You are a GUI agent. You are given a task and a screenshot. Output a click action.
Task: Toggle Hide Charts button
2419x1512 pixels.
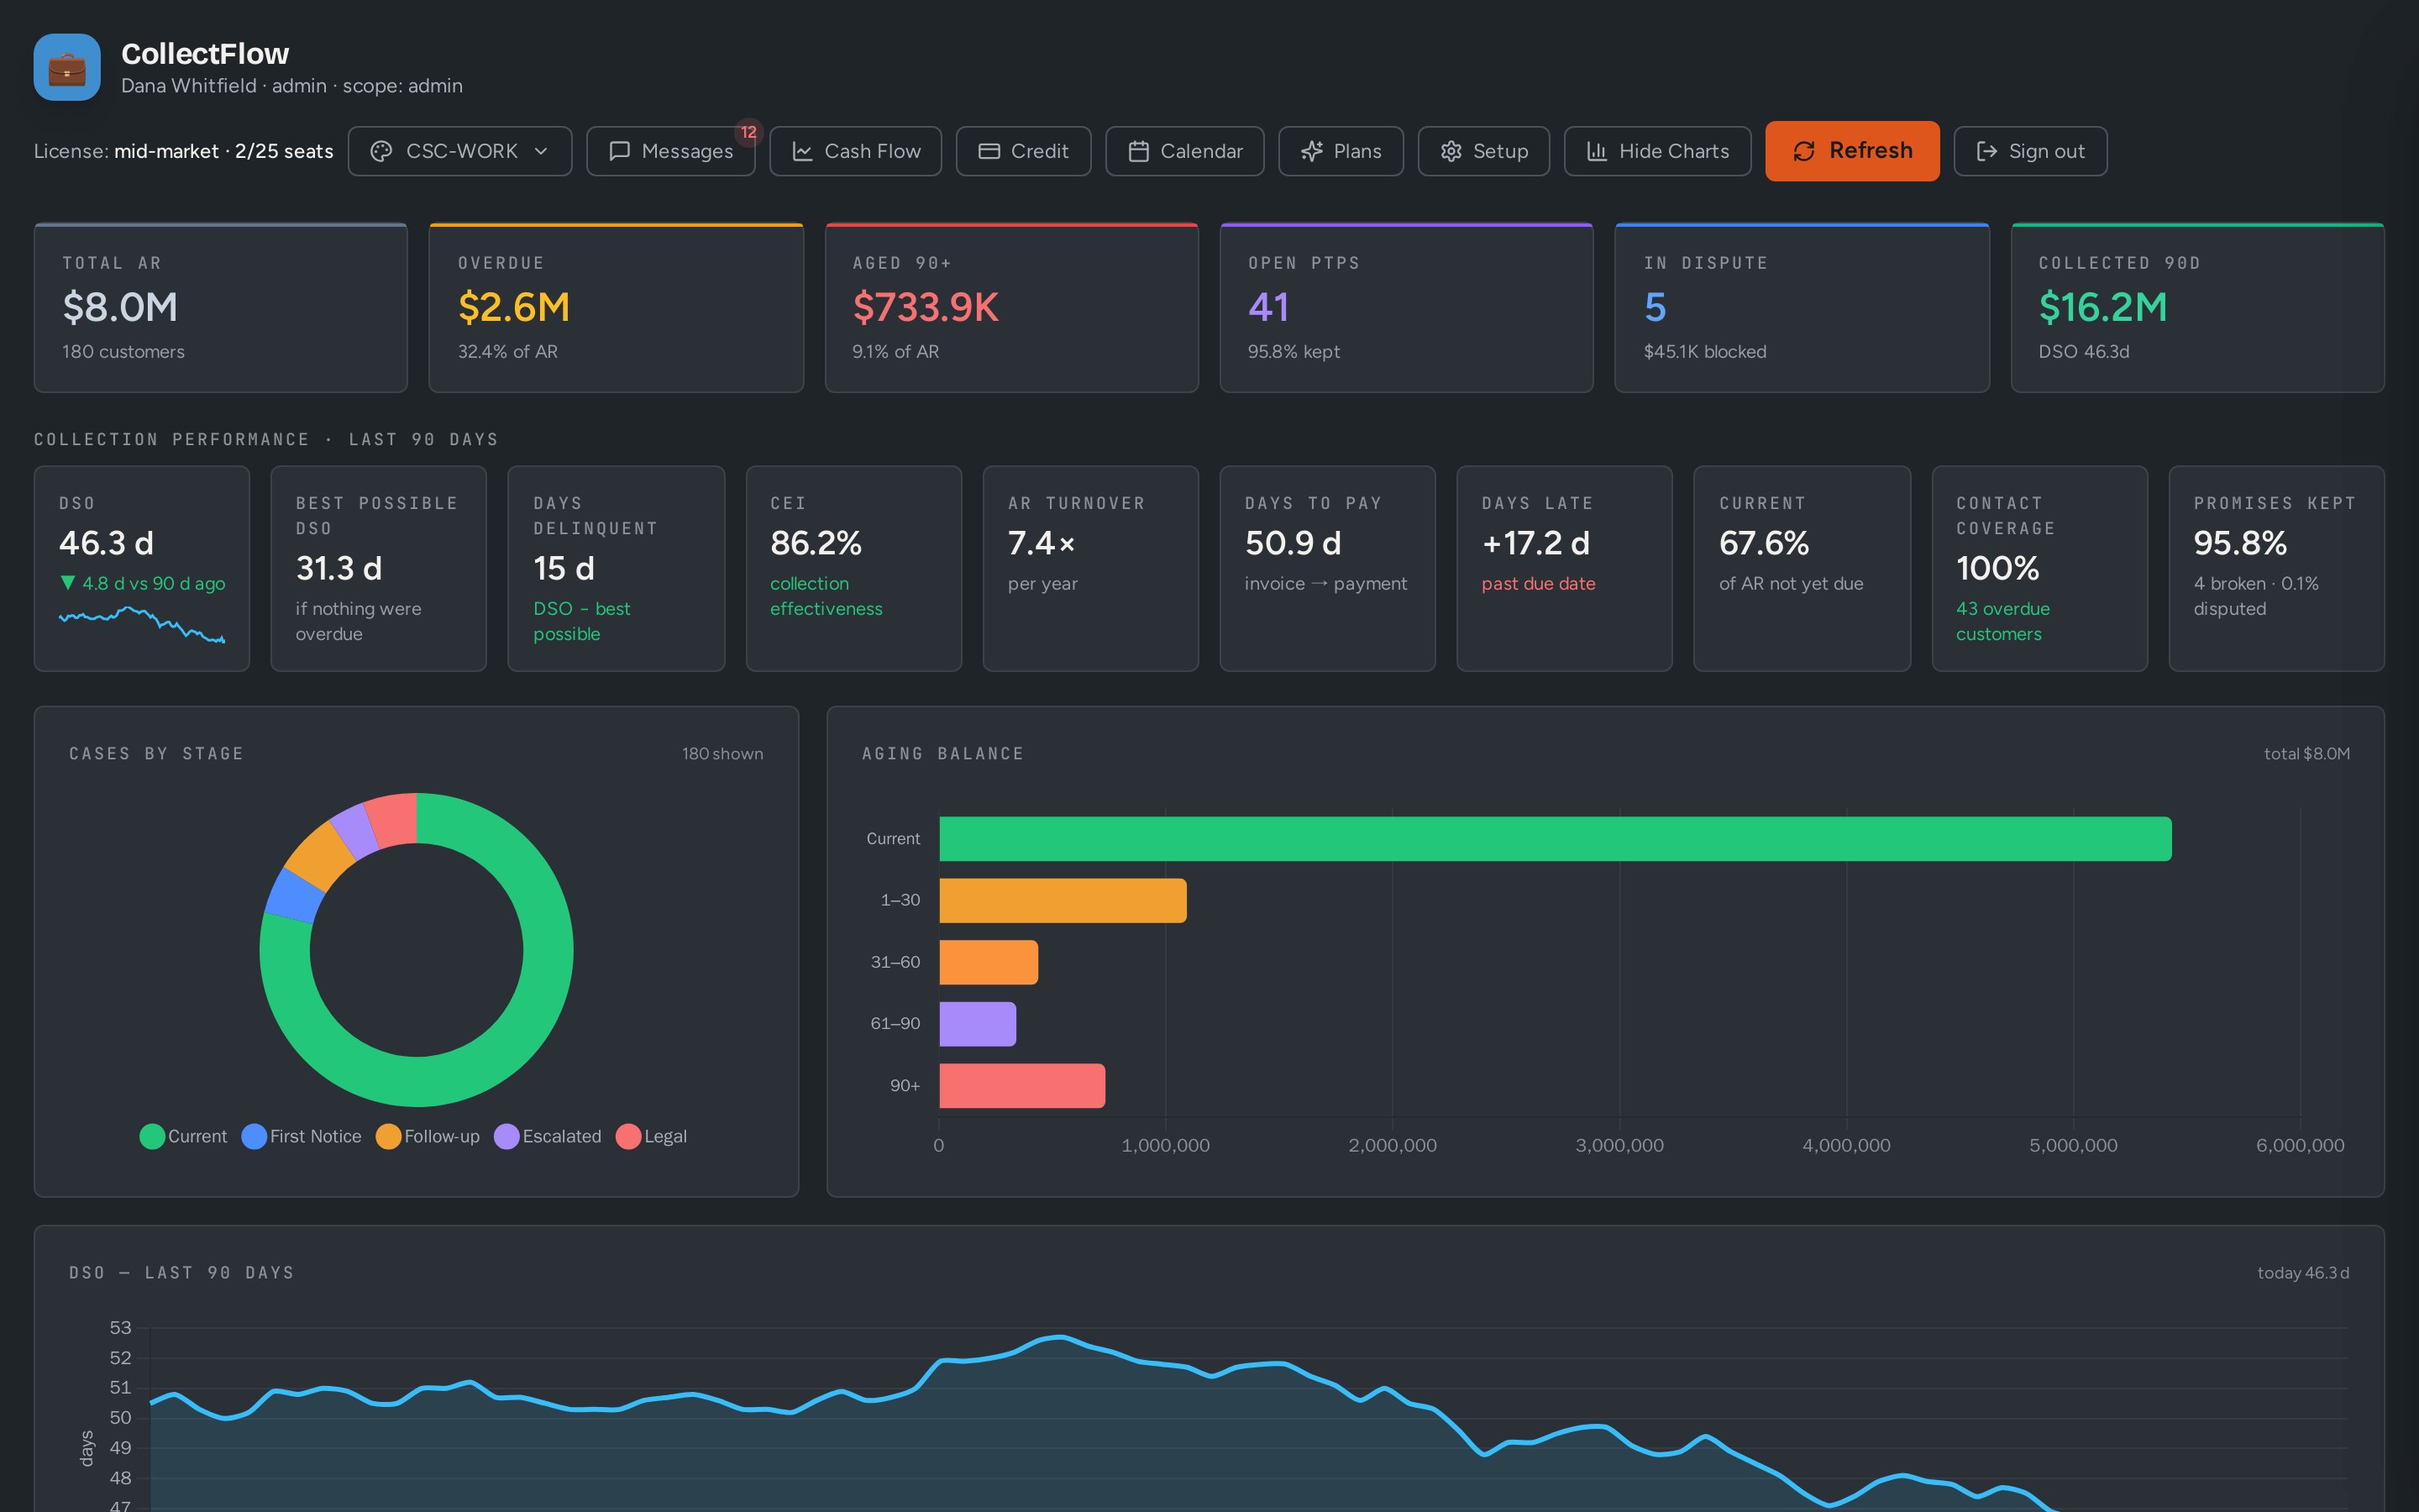tap(1657, 151)
